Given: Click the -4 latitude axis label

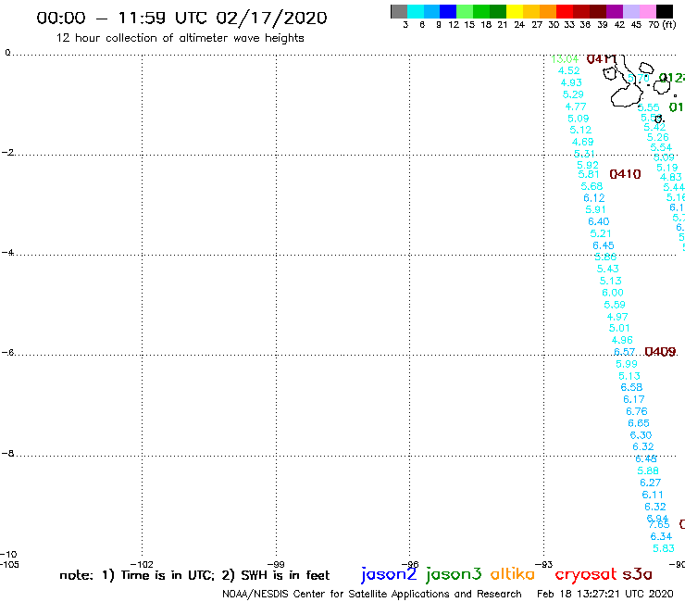Looking at the screenshot, I should click(x=7, y=252).
